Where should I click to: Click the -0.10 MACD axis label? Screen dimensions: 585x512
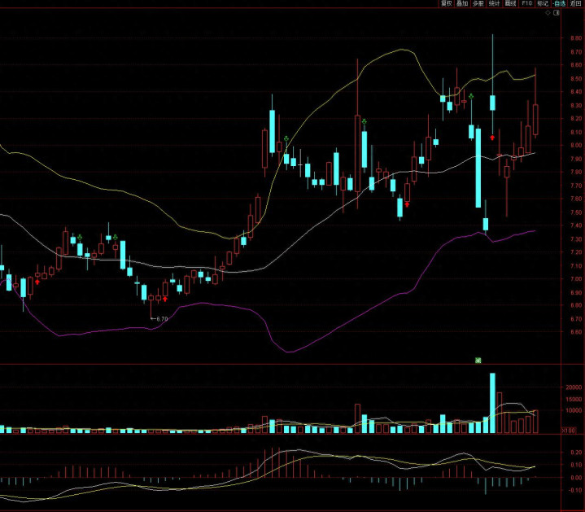click(575, 490)
